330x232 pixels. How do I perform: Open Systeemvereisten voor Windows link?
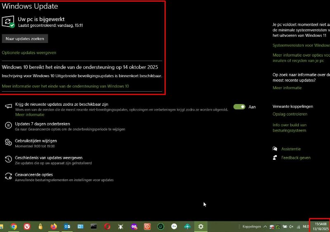click(x=301, y=45)
